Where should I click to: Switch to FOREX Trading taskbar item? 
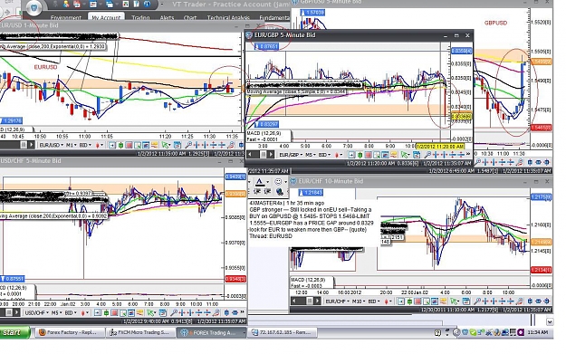(212, 332)
